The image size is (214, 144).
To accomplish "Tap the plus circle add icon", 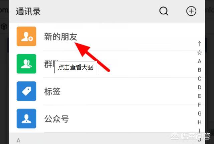I will pos(191,11).
